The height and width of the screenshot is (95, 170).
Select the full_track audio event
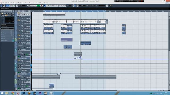pos(75,22)
